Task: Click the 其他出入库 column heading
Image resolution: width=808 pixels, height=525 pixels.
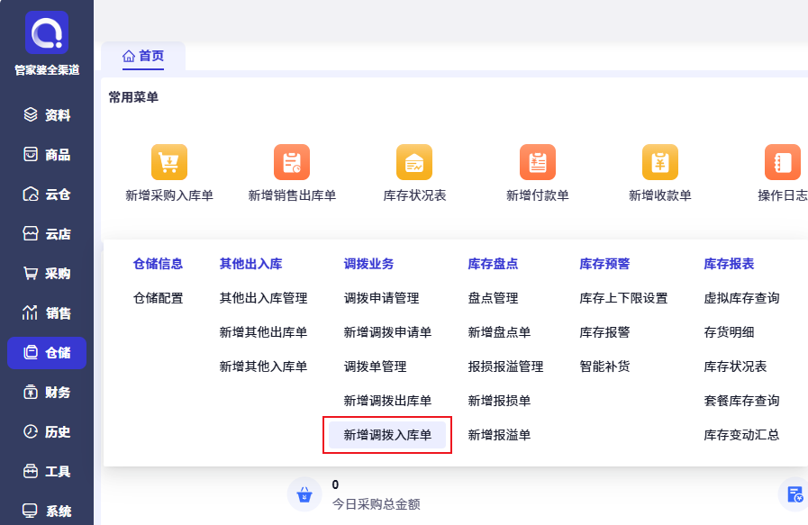Action: coord(251,265)
